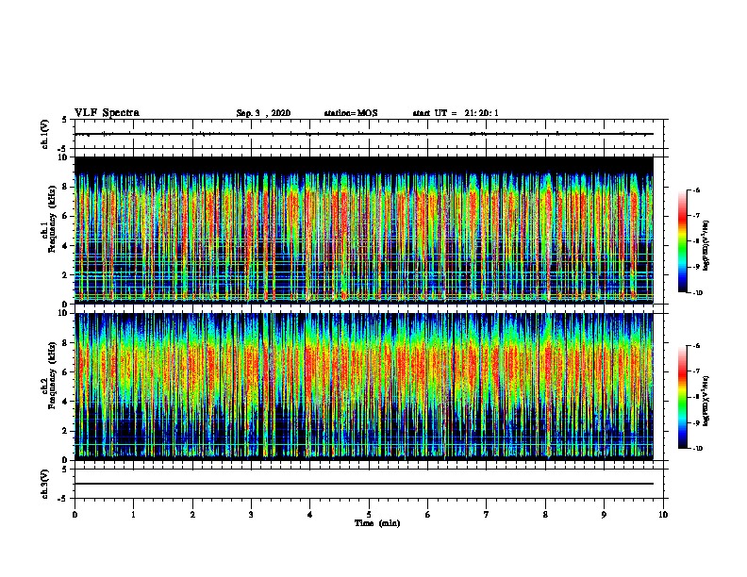Screen dimensions: 747x577
Task: Click the "VLF Spectra" plot title
Action: click(107, 112)
